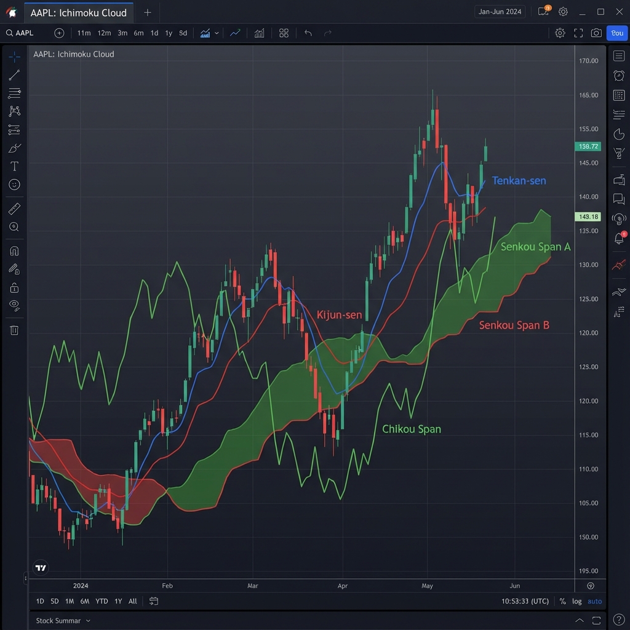Open the alerts clock in the right sidebar
The height and width of the screenshot is (630, 630).
tap(619, 76)
